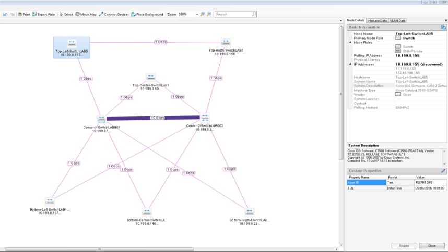Click Export Visio in the toolbar
Image resolution: width=448 pixels, height=252 pixels.
click(43, 14)
